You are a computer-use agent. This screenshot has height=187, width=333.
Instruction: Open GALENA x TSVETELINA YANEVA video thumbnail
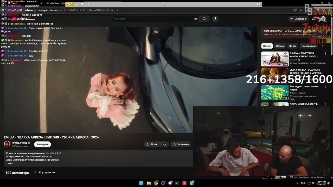click(x=275, y=59)
